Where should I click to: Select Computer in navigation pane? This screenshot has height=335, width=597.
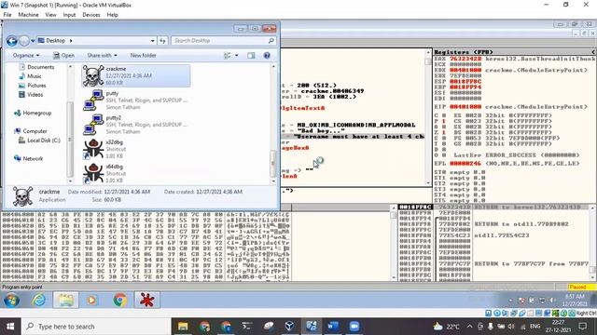tap(31, 131)
